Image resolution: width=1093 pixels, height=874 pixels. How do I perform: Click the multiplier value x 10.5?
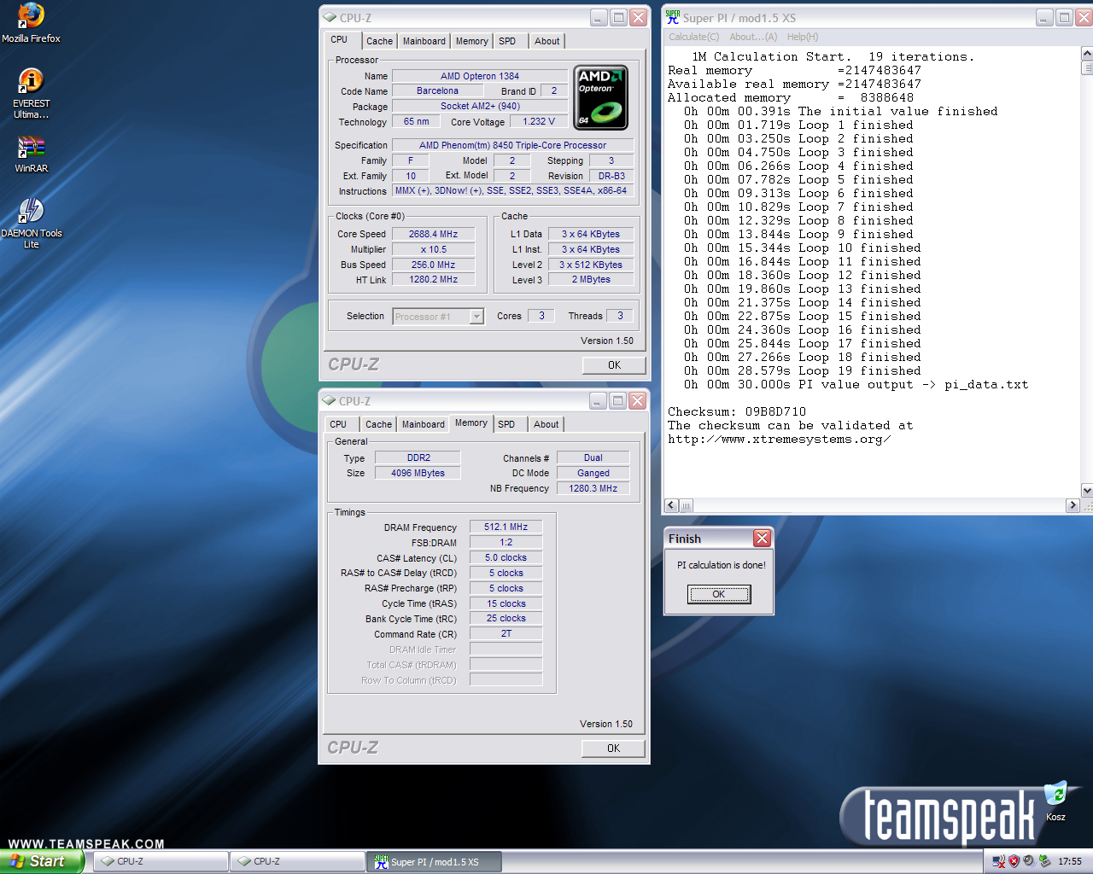pyautogui.click(x=433, y=249)
